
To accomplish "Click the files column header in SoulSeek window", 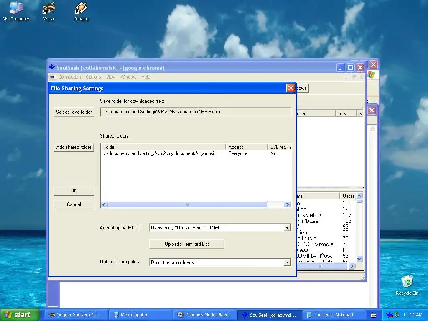I will pos(346,114).
